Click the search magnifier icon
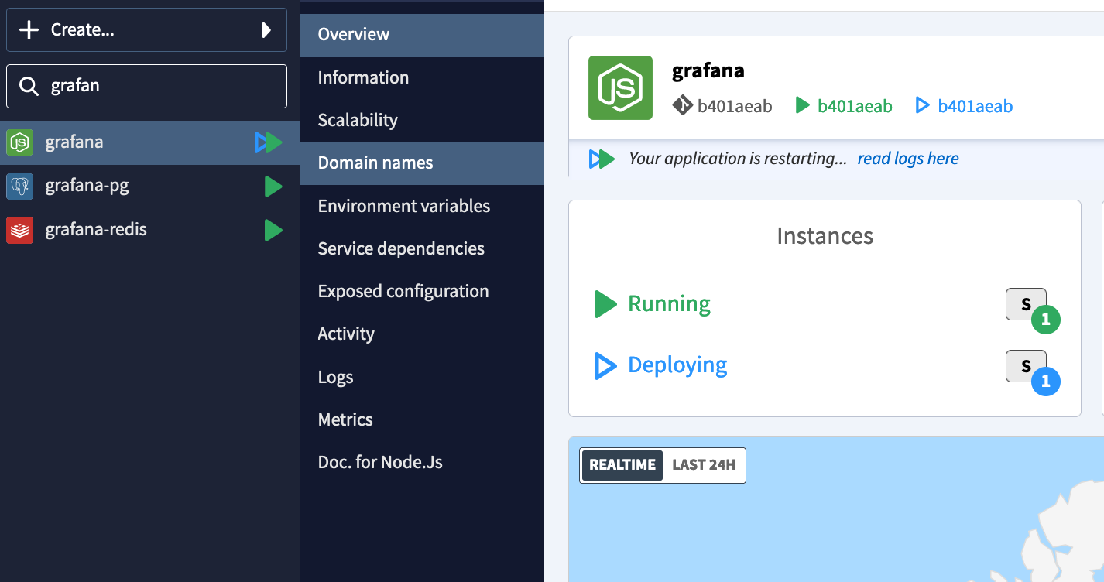Viewport: 1104px width, 582px height. [x=29, y=86]
